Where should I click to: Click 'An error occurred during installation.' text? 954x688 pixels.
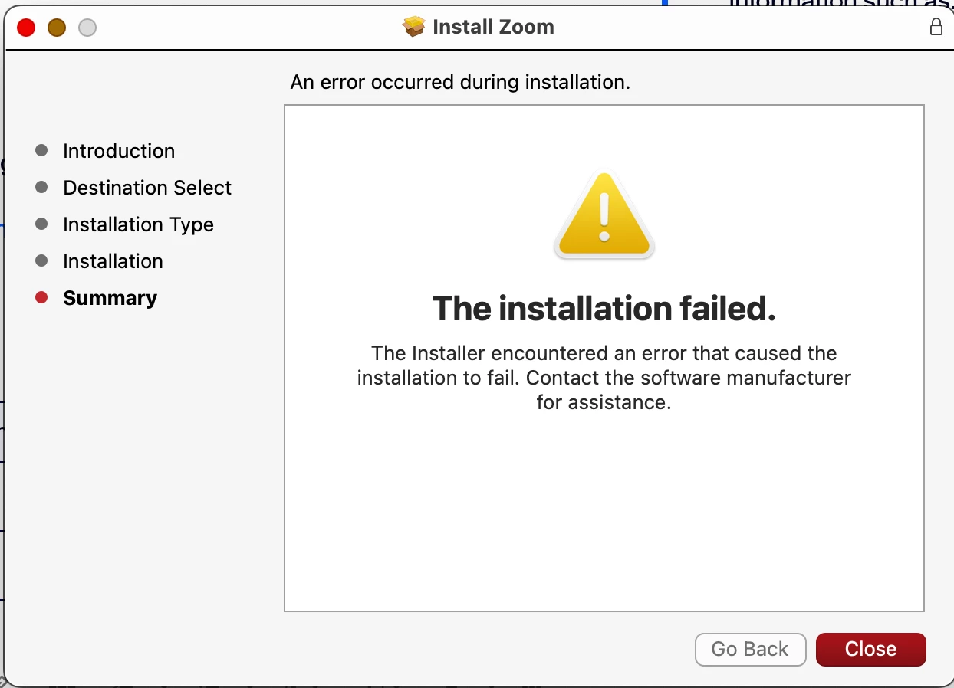click(x=460, y=82)
